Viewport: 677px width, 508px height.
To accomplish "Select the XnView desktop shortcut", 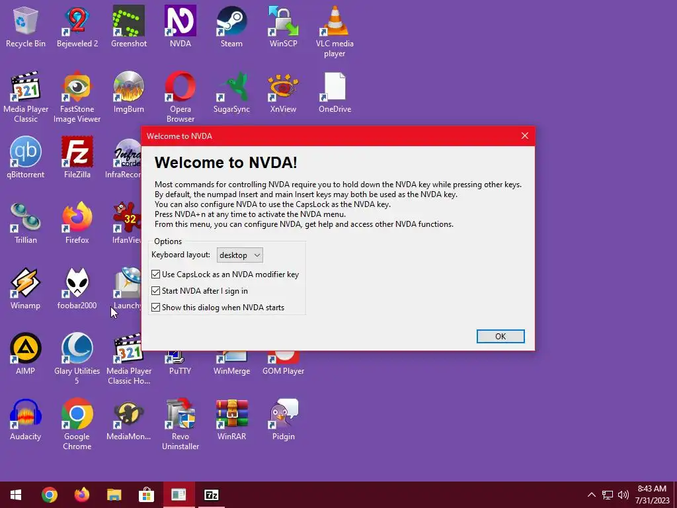I will click(283, 93).
